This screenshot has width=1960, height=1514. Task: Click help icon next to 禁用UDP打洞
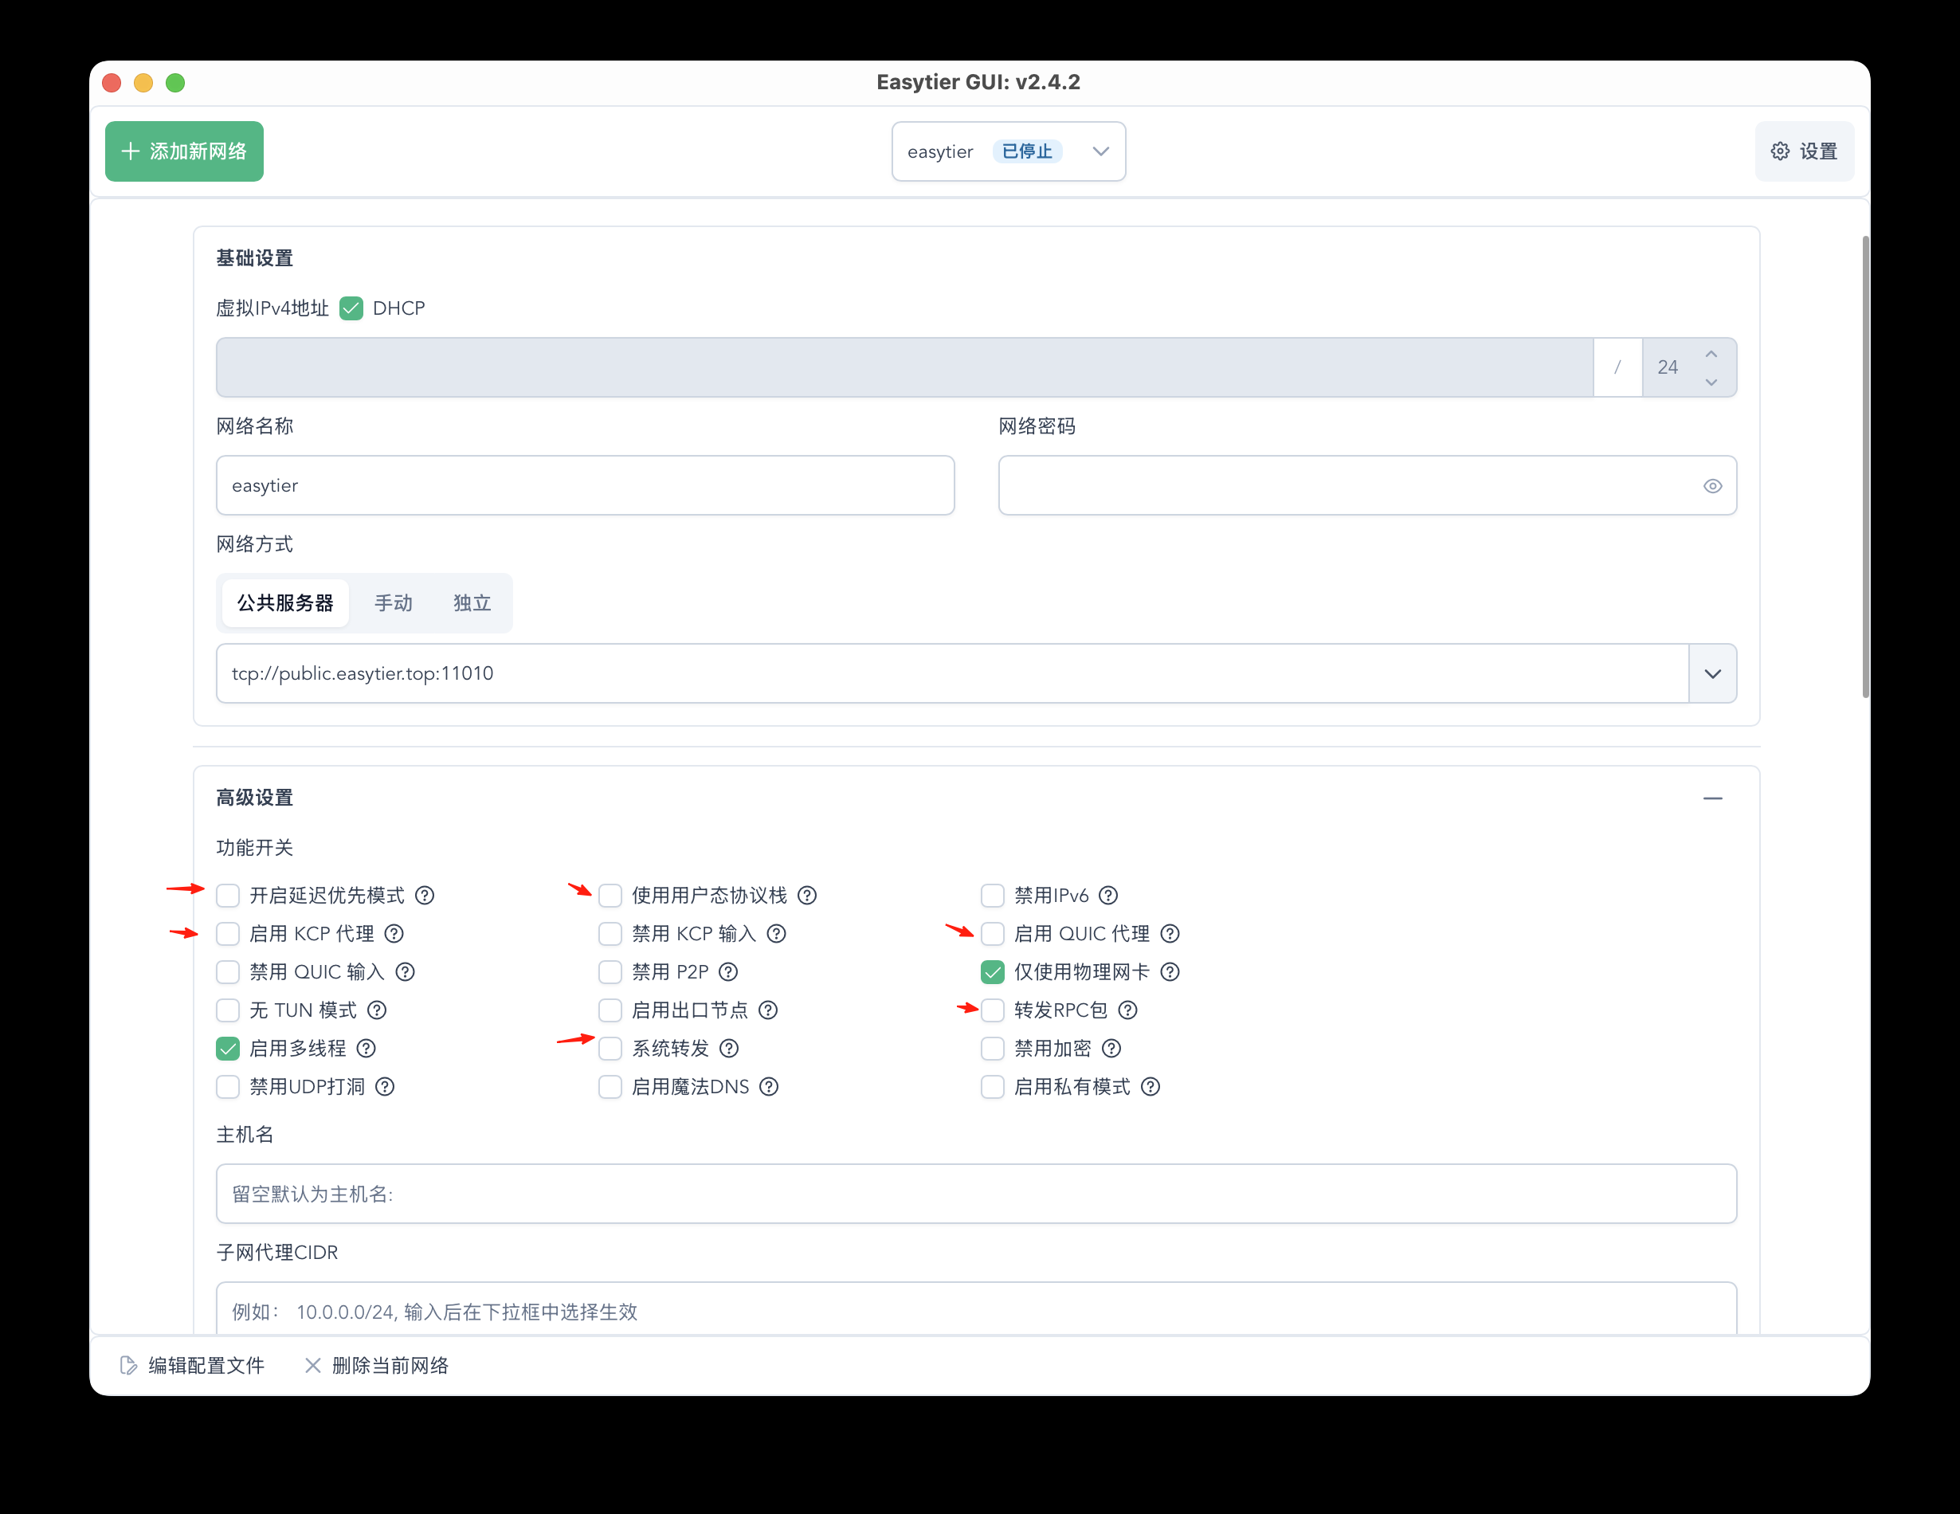coord(385,1086)
